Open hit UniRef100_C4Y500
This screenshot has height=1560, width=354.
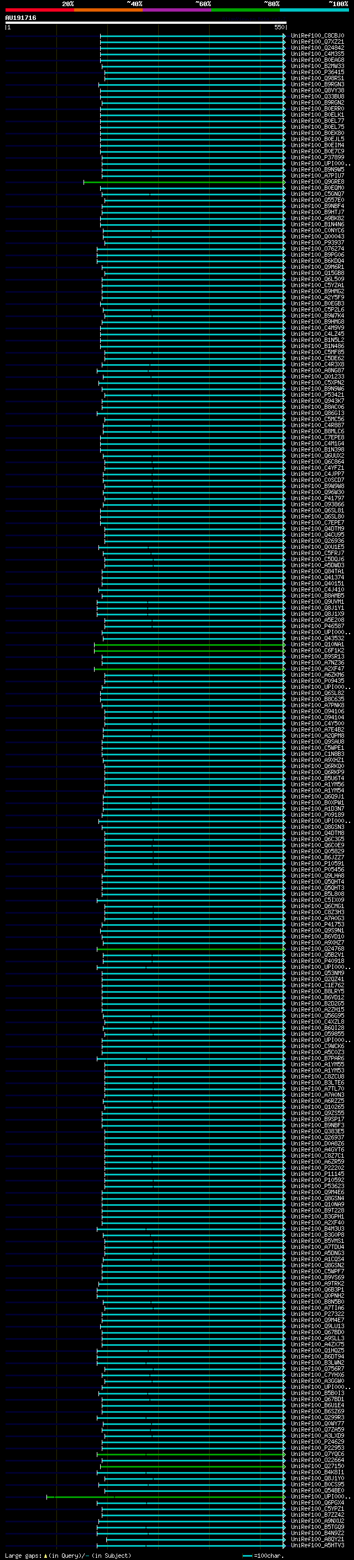click(317, 723)
